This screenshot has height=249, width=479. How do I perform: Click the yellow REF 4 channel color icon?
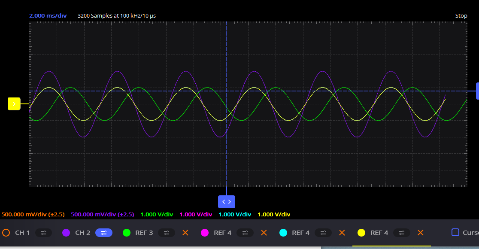pyautogui.click(x=361, y=233)
